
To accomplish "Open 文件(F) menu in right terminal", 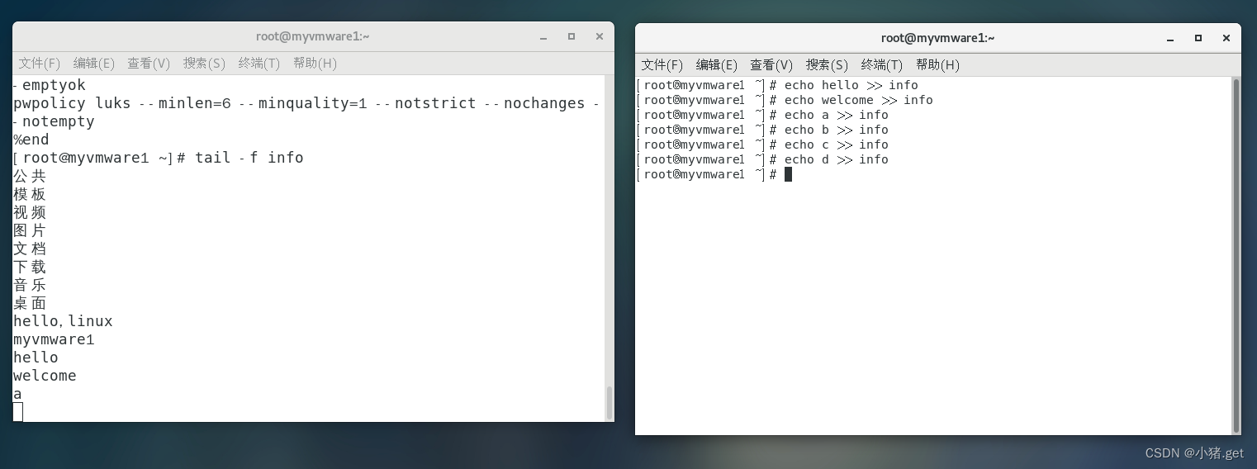I will click(x=662, y=64).
